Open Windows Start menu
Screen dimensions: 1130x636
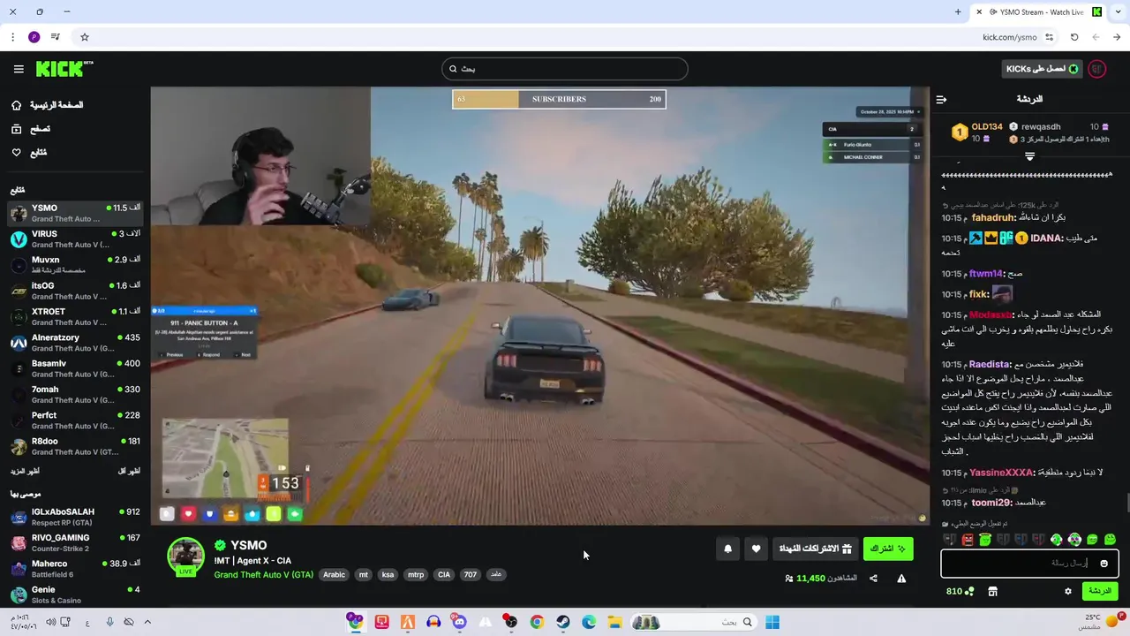tap(772, 622)
